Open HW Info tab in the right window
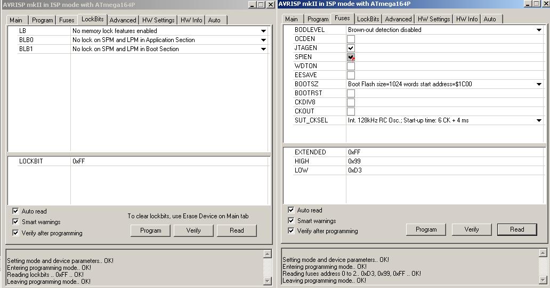The image size is (550, 288). [467, 19]
